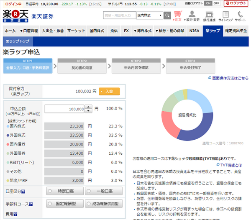Screen dimensions: 251x220
Task: Click help icon next to 手数料コース
Action: pos(31,204)
